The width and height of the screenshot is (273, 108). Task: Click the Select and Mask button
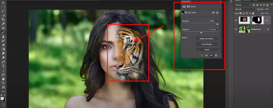click(207, 39)
